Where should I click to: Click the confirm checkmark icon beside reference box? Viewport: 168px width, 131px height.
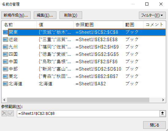tap(11, 113)
